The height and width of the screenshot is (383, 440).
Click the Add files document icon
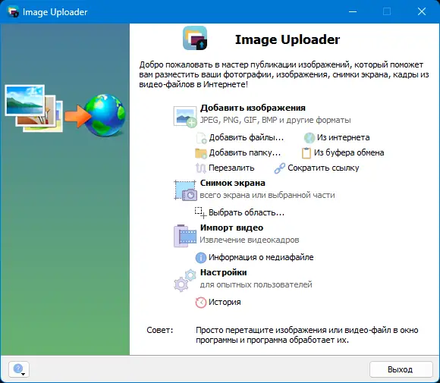point(201,138)
